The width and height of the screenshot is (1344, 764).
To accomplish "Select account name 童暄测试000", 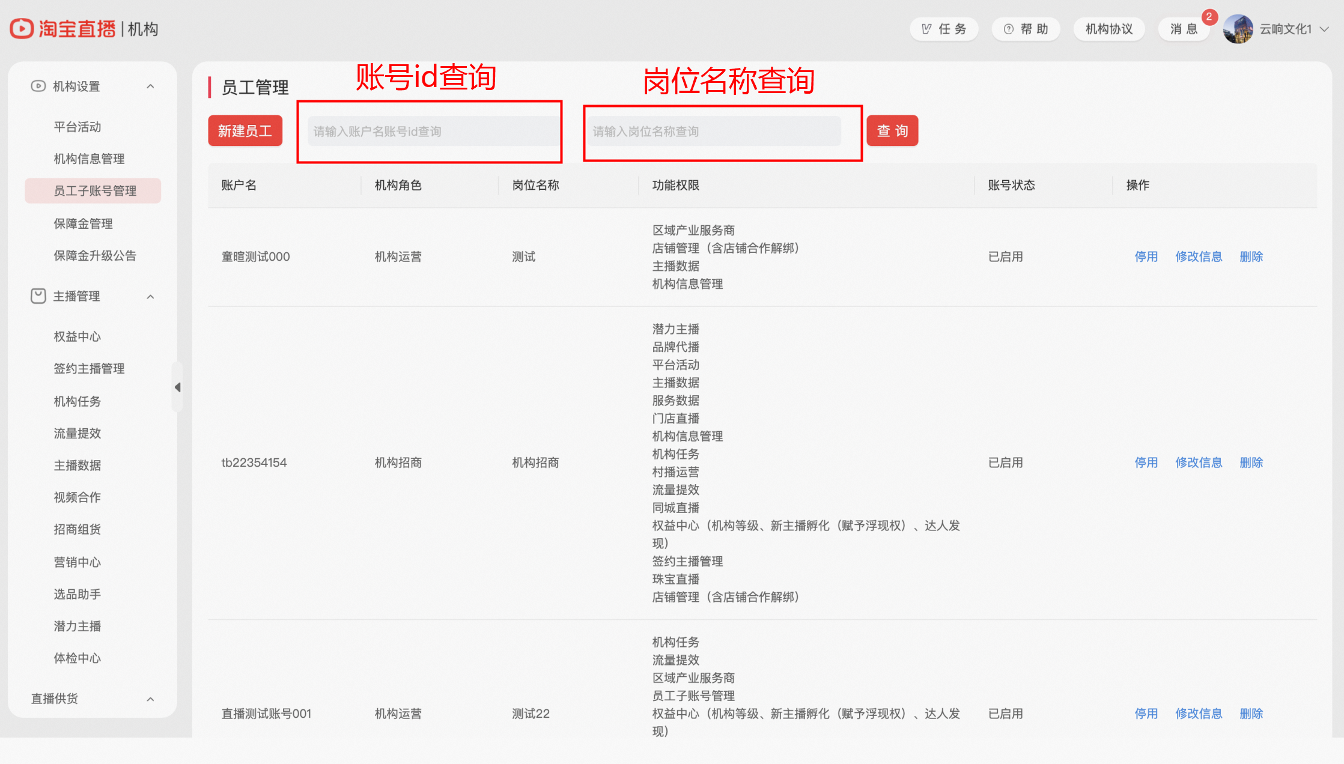I will tap(255, 256).
